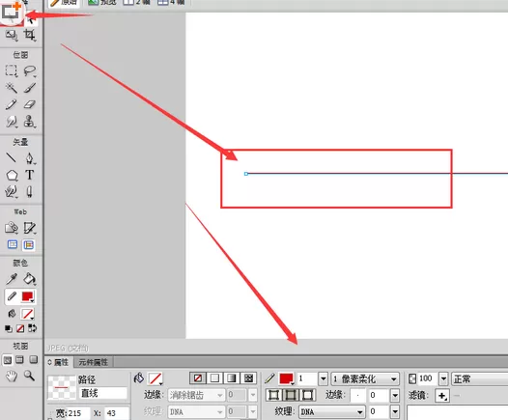
Task: Select the Line tool
Action: click(12, 158)
